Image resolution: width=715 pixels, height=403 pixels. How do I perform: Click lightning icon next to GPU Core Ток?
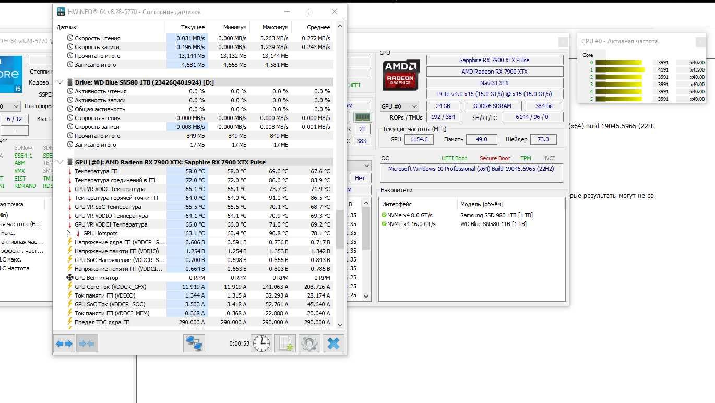(70, 287)
